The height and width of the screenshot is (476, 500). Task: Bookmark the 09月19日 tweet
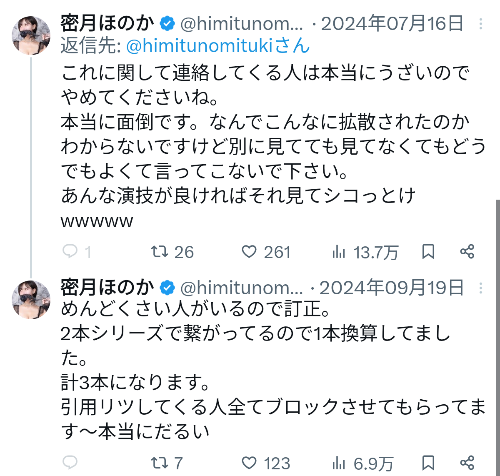(x=428, y=462)
